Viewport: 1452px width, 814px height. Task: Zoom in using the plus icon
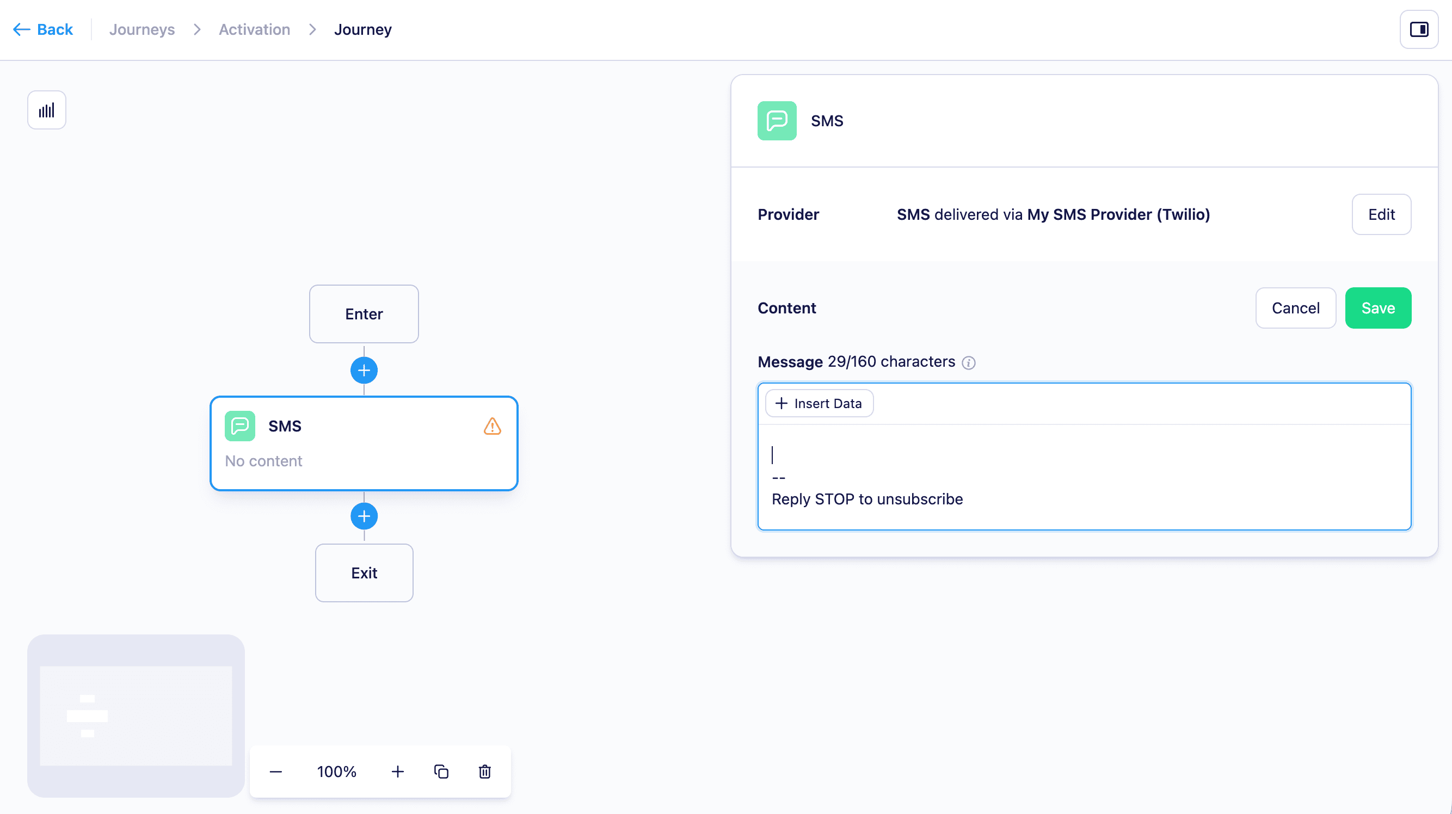tap(398, 772)
